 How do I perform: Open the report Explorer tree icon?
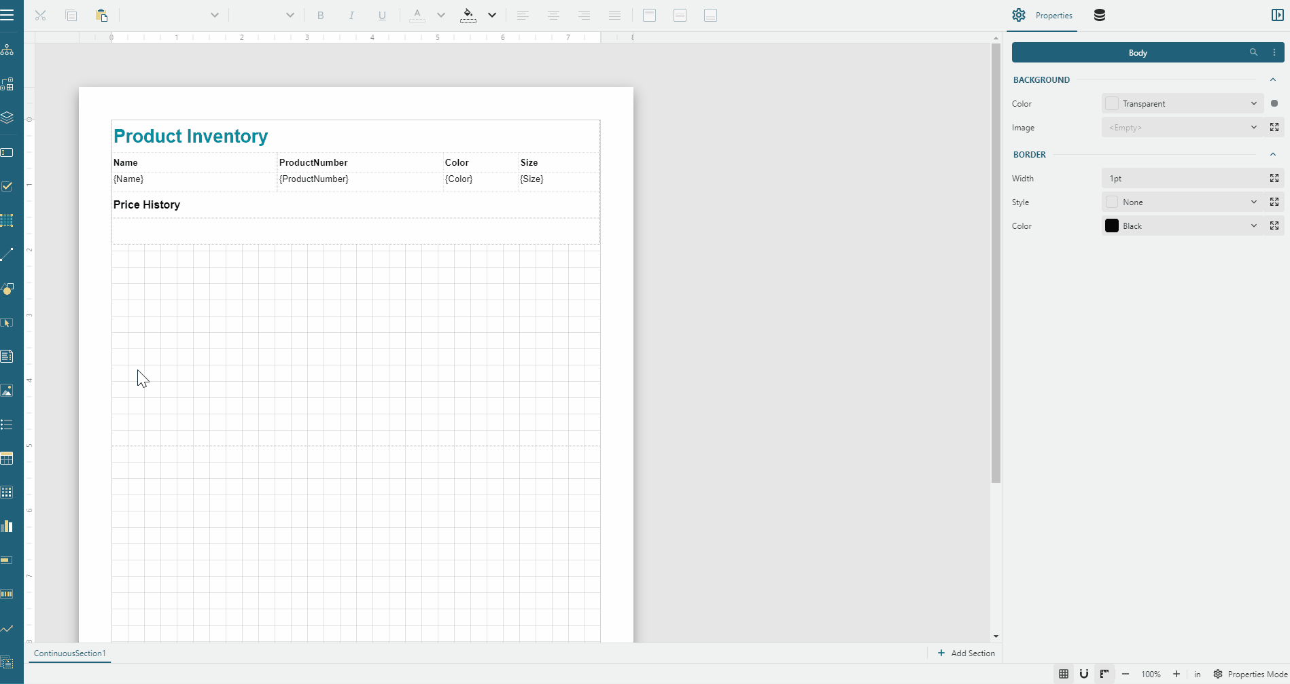pyautogui.click(x=7, y=50)
